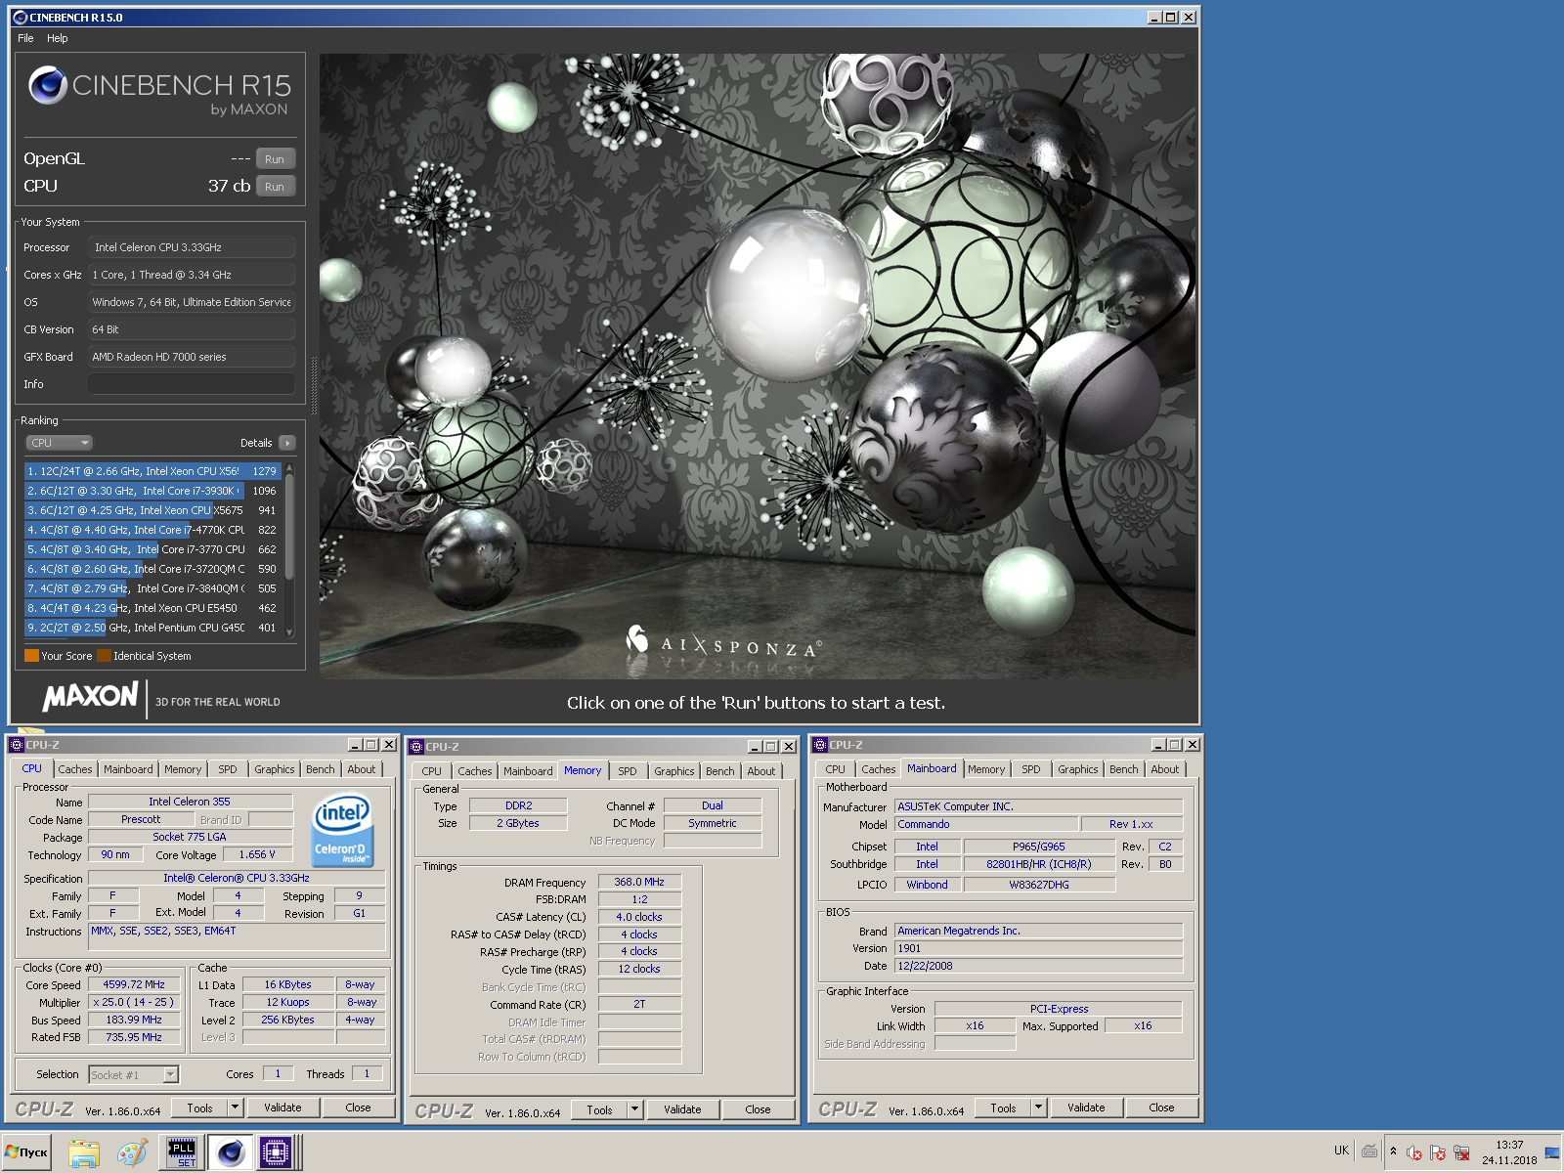Click the Cinebench R15 sphere logo
1564x1173 pixels.
coord(47,85)
